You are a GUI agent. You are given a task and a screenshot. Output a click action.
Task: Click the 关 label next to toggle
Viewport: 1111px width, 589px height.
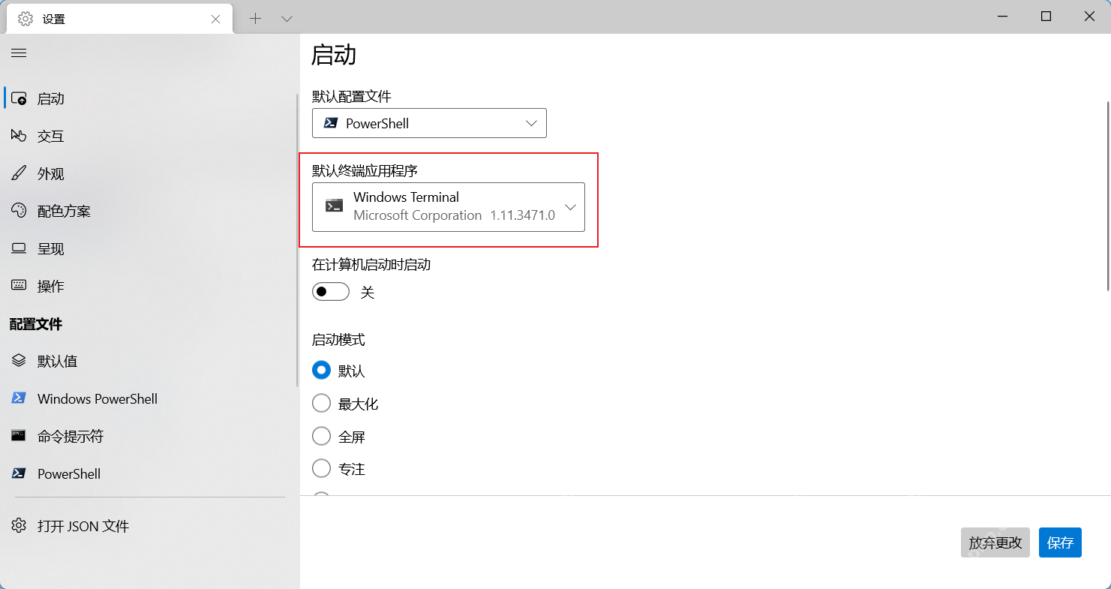[x=367, y=292]
